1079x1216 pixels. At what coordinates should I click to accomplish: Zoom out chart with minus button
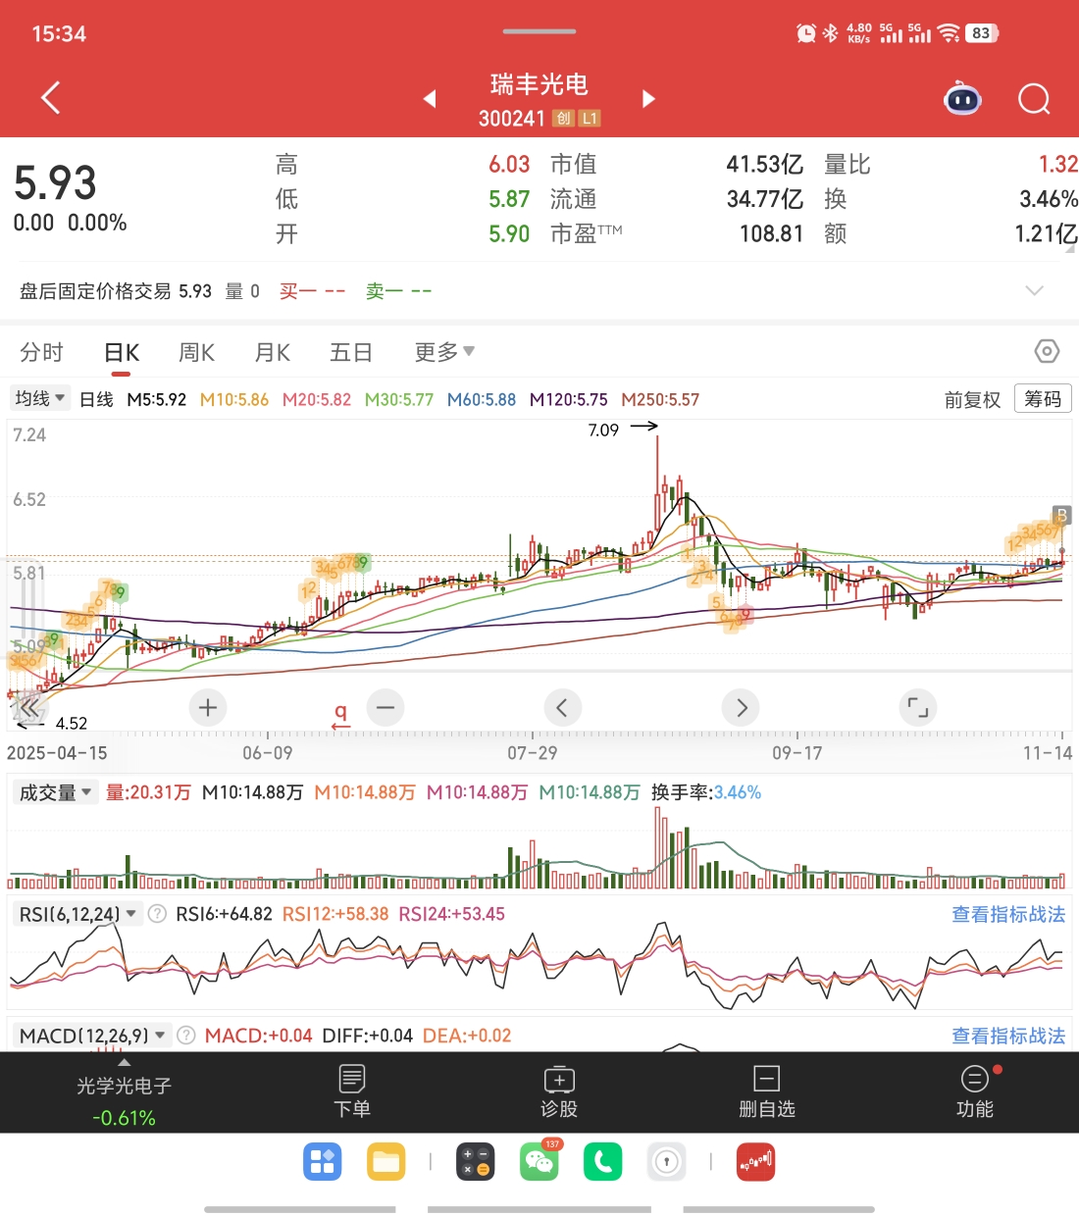click(x=385, y=707)
